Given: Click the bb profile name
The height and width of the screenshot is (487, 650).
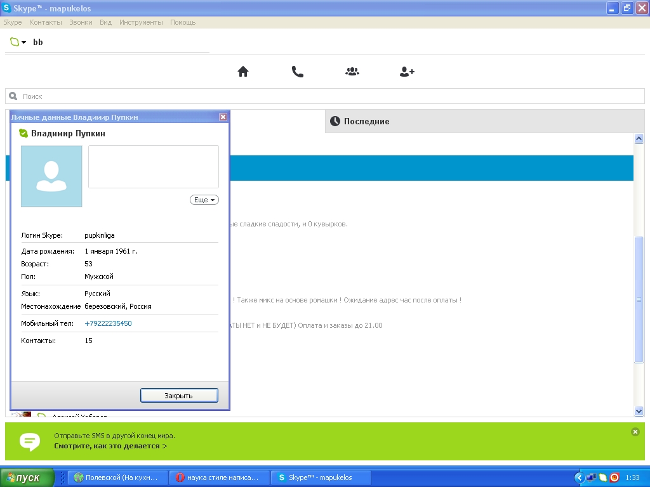Looking at the screenshot, I should (x=37, y=42).
